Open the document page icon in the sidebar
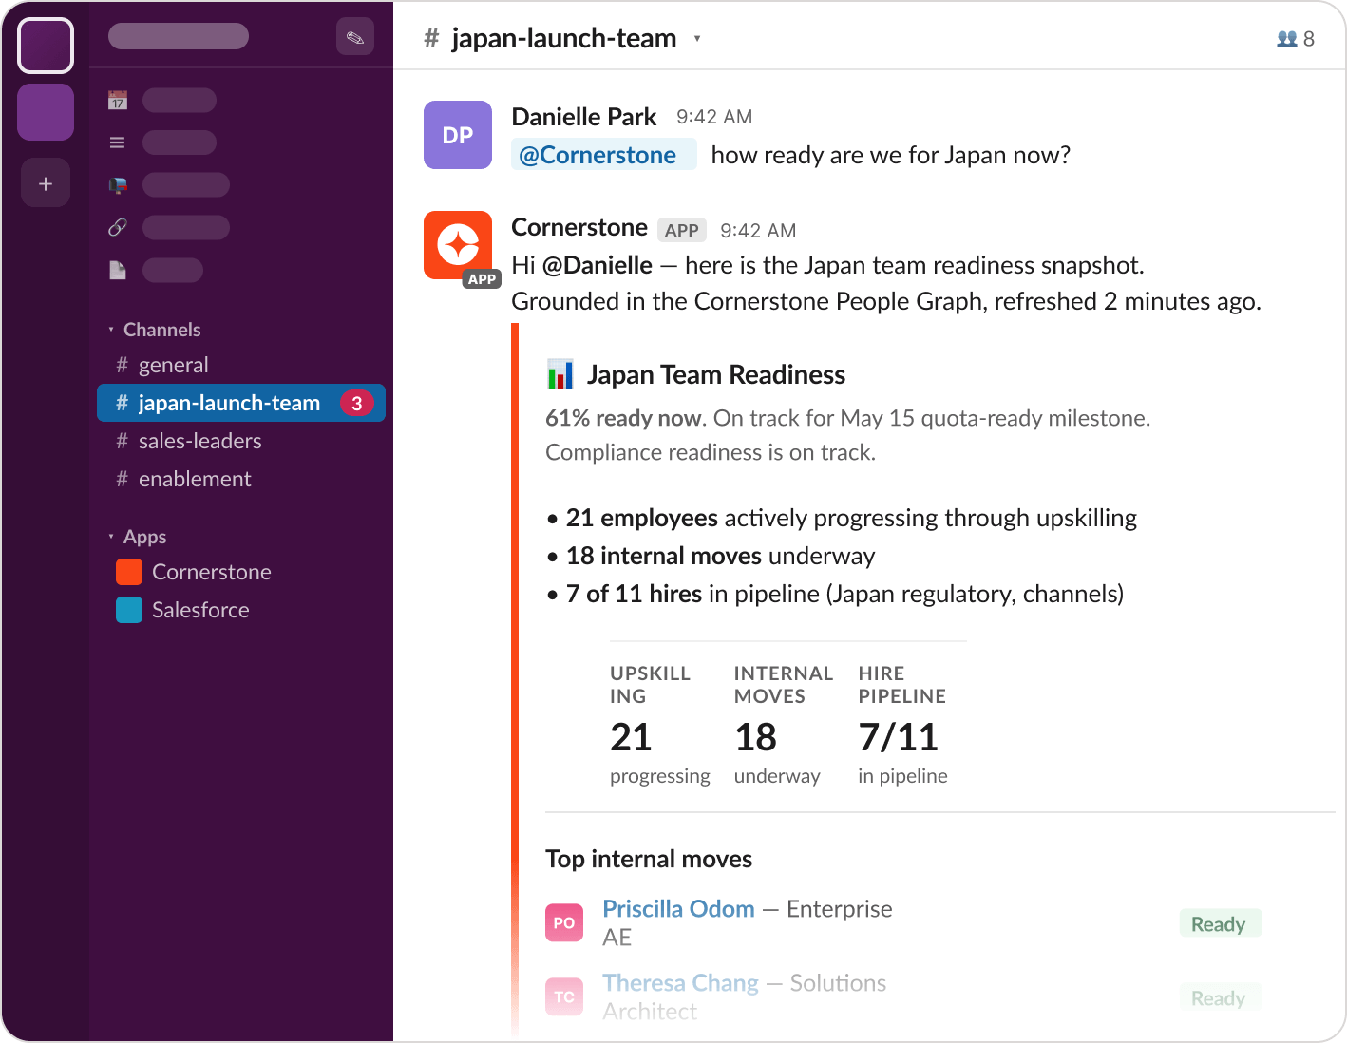 tap(118, 271)
